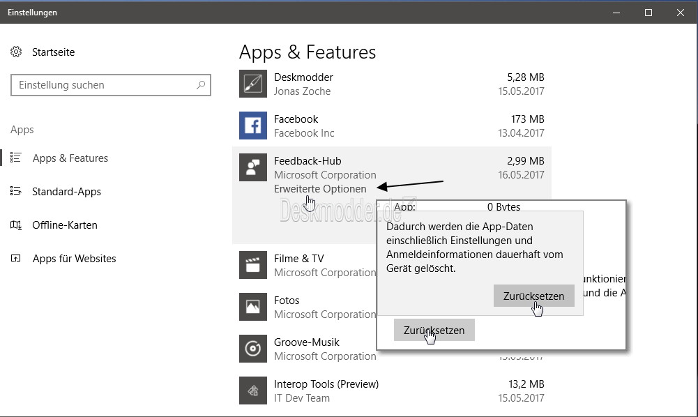Select the Fotos entry name
Viewport: 698px width, 417px height.
(x=287, y=300)
